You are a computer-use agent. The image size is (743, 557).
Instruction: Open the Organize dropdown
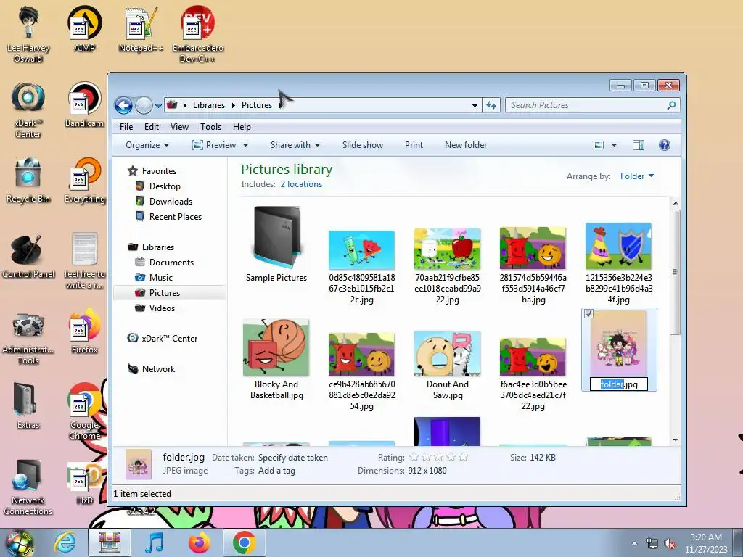[147, 145]
